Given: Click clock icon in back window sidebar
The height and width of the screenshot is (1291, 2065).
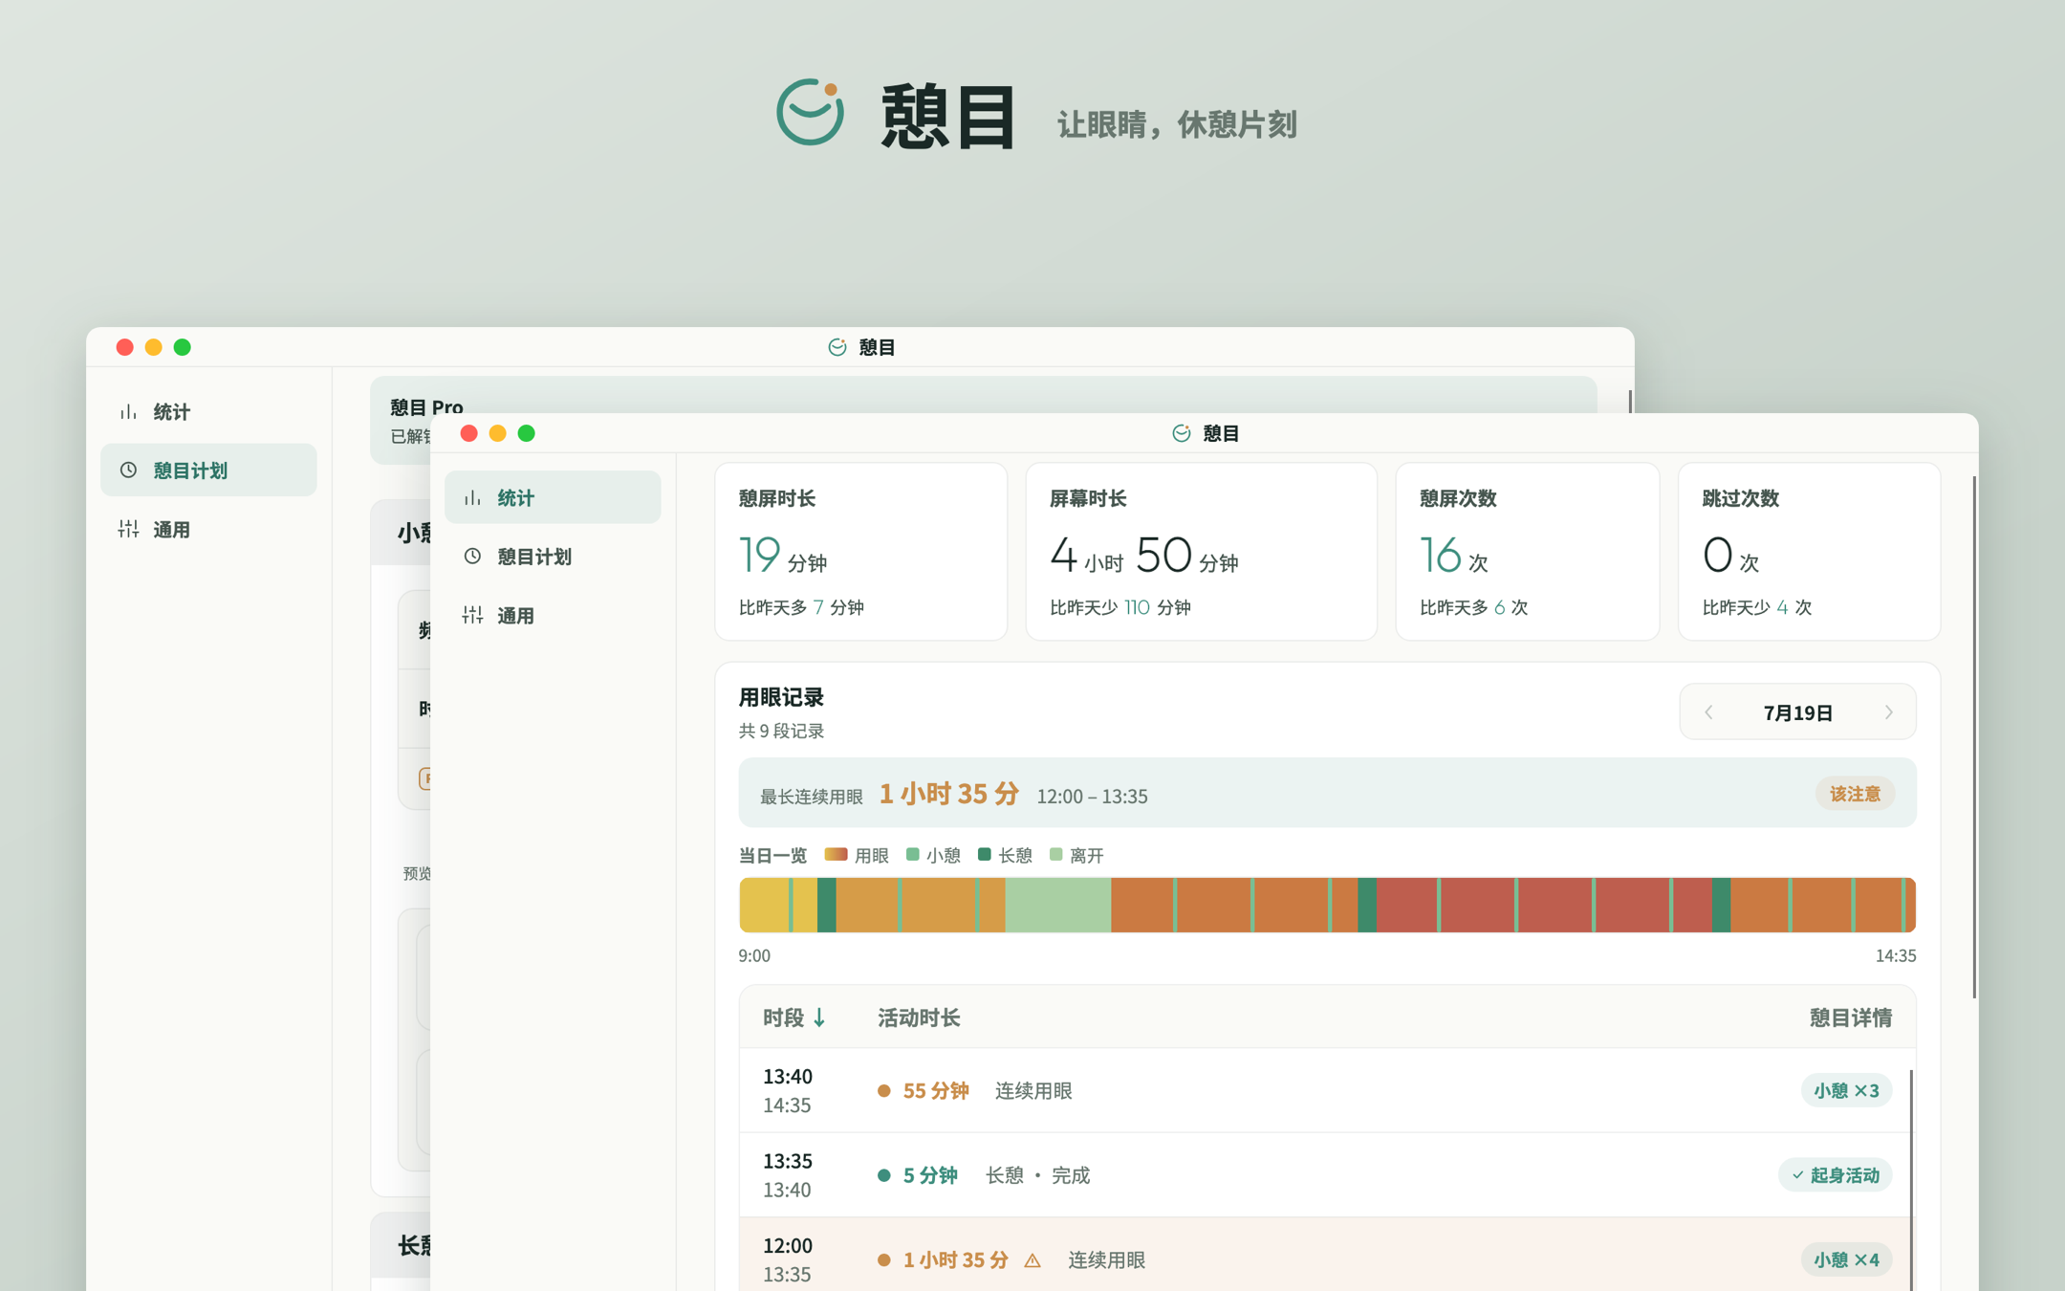Looking at the screenshot, I should [128, 470].
